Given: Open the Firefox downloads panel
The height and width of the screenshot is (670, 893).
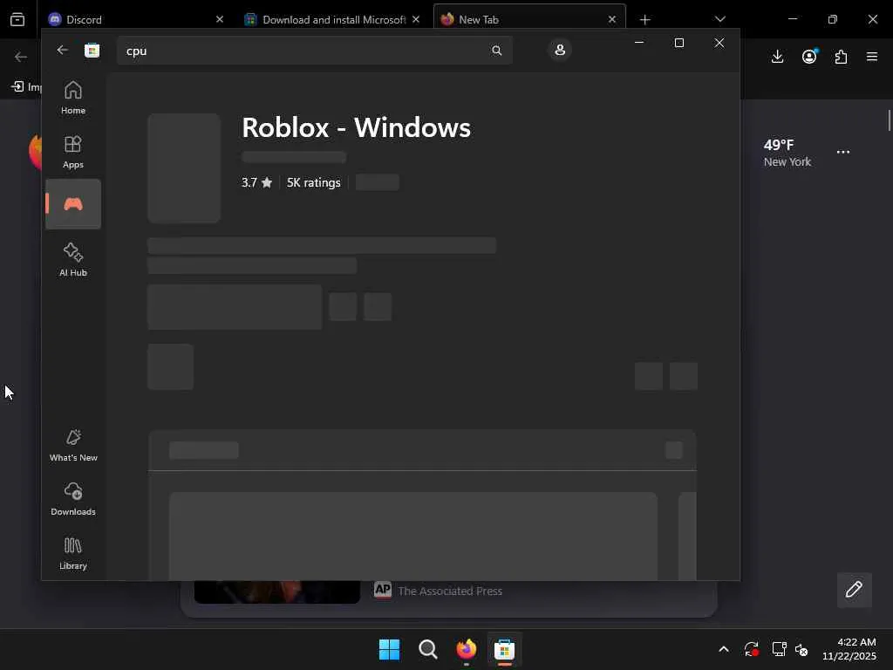Looking at the screenshot, I should pos(777,57).
